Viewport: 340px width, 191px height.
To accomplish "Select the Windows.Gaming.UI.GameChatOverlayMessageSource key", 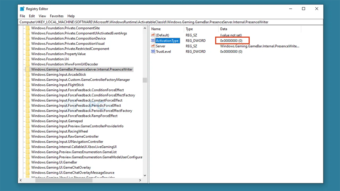I will (73, 173).
